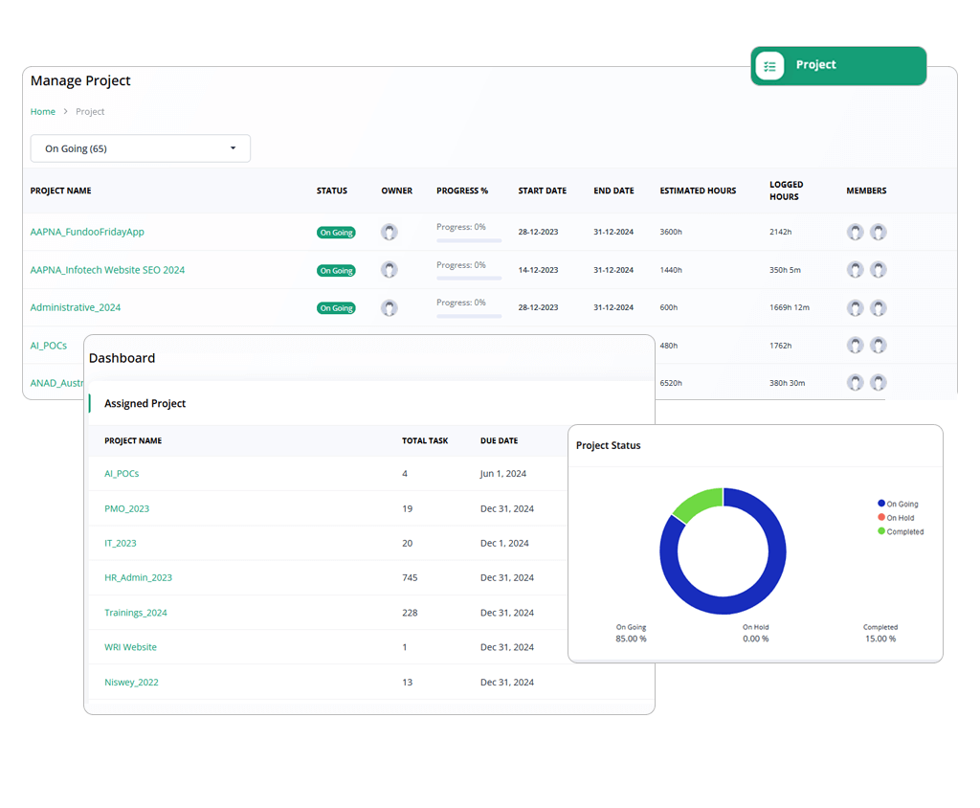Image resolution: width=980 pixels, height=808 pixels.
Task: Click LOGGED HOURS column header
Action: (x=787, y=191)
